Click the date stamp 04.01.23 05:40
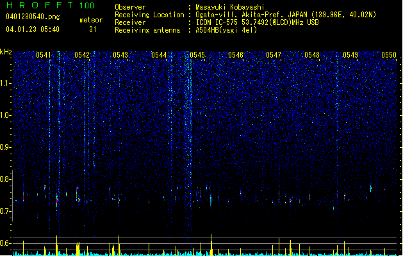Viewport: 403px width, 256px height. click(33, 29)
